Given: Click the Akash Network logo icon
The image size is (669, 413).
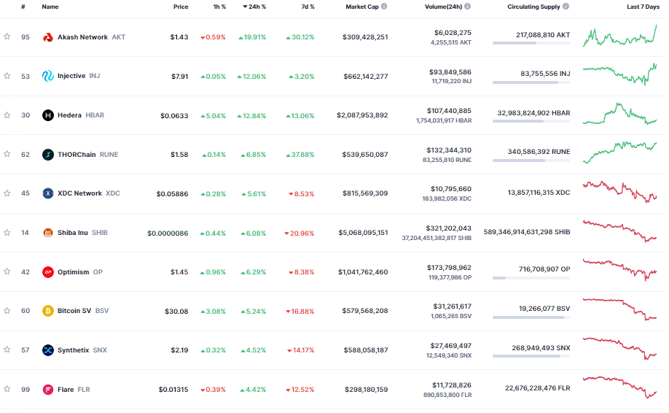Looking at the screenshot, I should 48,37.
